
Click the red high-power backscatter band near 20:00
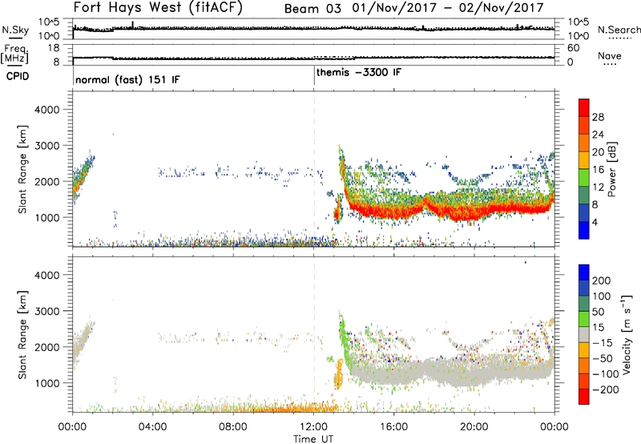(x=474, y=212)
